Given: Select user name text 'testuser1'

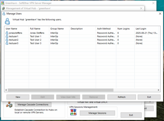Looking at the screenshot, I should [14, 36].
